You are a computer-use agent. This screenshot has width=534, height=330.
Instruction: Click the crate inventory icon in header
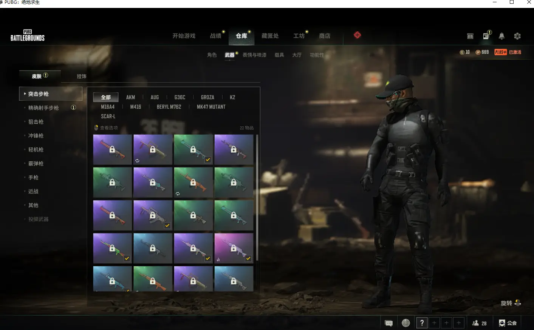tap(470, 36)
